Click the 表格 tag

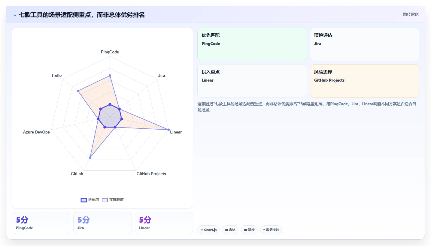coord(230,230)
